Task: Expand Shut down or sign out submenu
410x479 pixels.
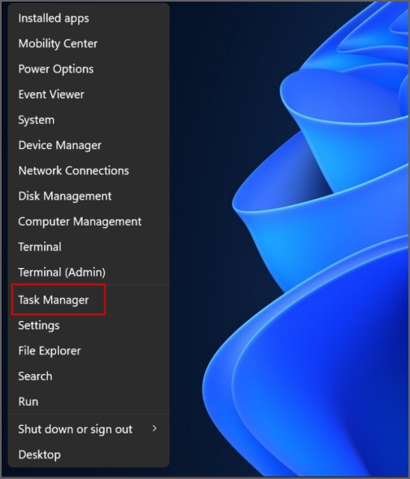Action: coord(89,429)
